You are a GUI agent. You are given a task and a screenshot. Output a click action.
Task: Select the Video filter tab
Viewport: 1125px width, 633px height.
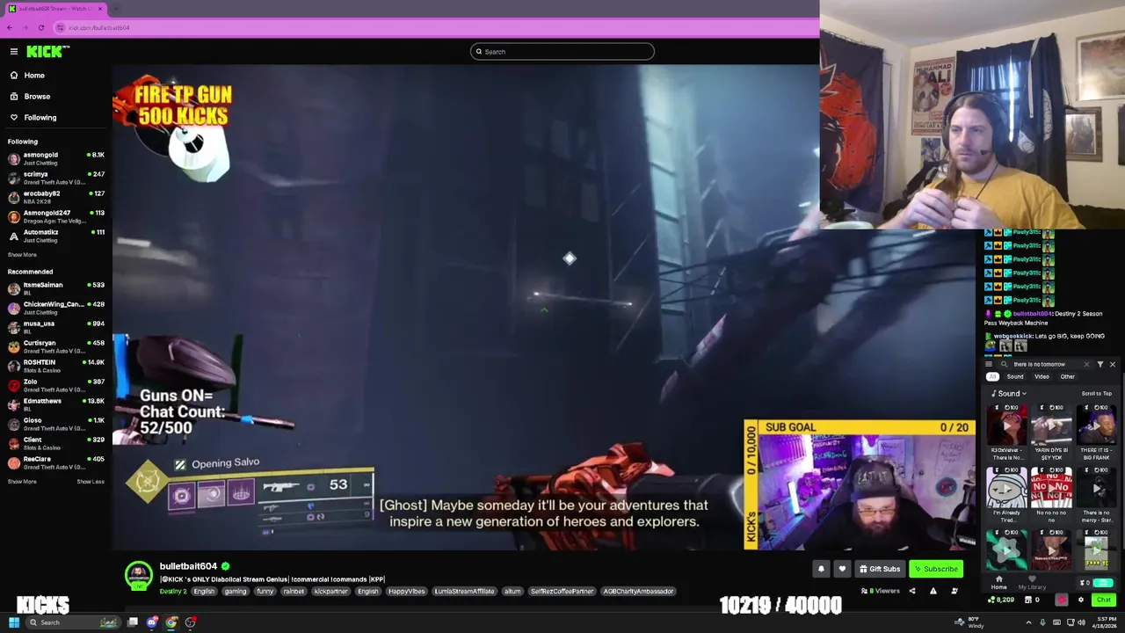coord(1042,376)
